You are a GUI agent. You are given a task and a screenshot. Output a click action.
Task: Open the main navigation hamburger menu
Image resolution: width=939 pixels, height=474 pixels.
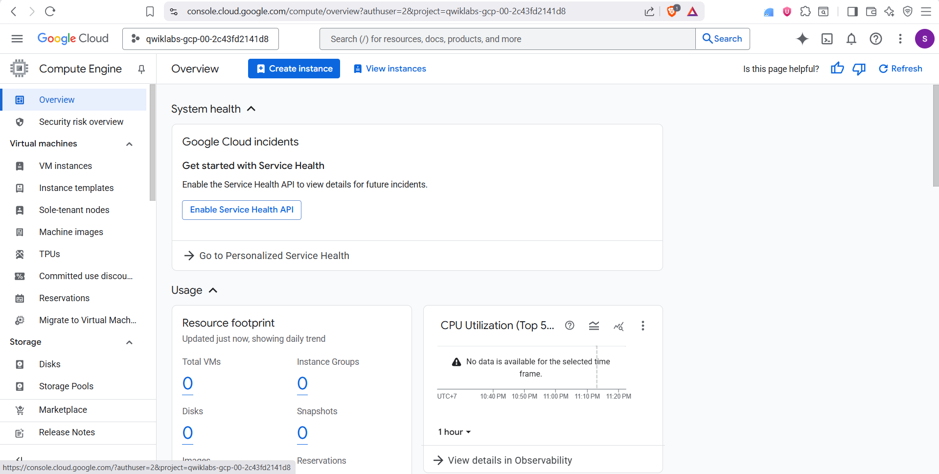(17, 39)
